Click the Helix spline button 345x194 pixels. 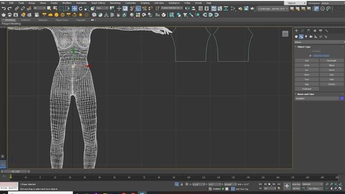tap(332, 79)
